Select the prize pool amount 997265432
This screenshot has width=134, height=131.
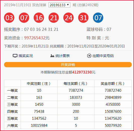point(35,38)
